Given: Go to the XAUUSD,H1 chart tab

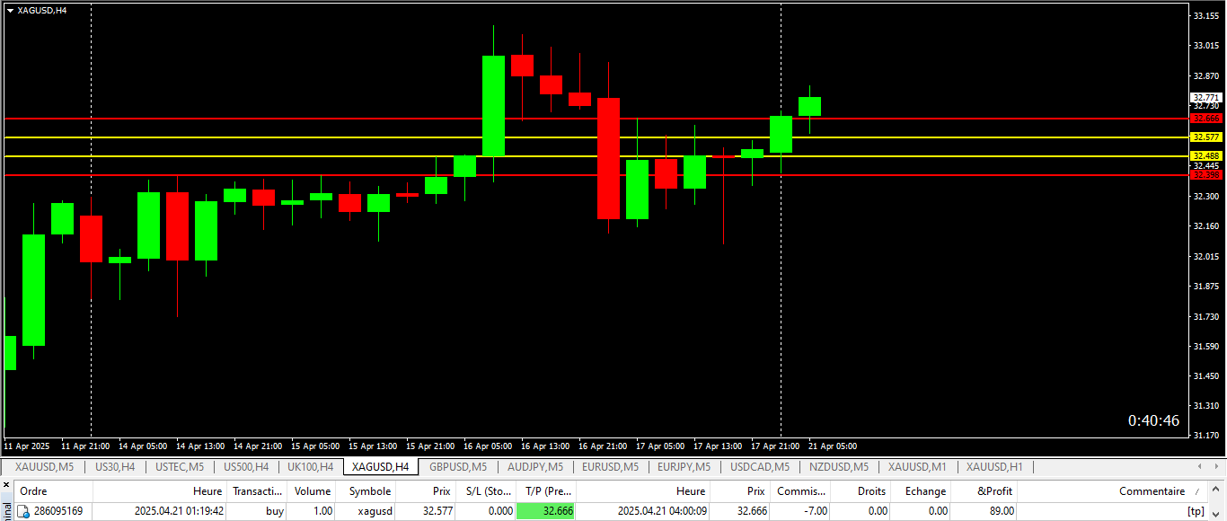Looking at the screenshot, I should pyautogui.click(x=994, y=467).
